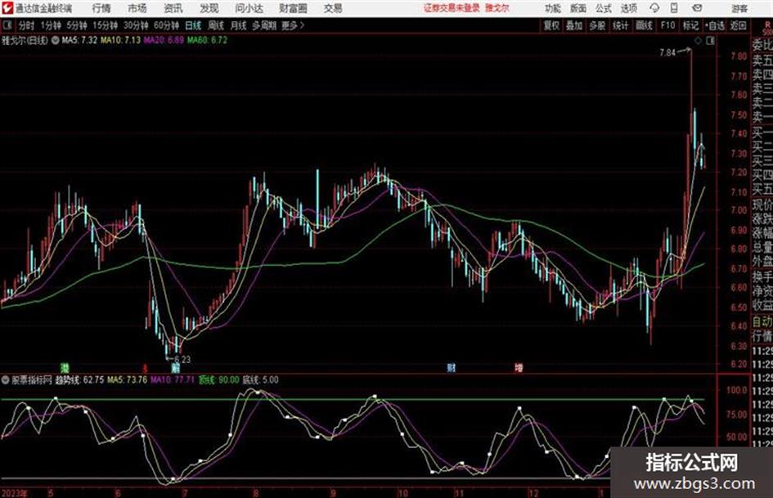Click the 趋势线: 62.75 indicator value
Viewport: 773px width, 498px height.
tap(79, 379)
